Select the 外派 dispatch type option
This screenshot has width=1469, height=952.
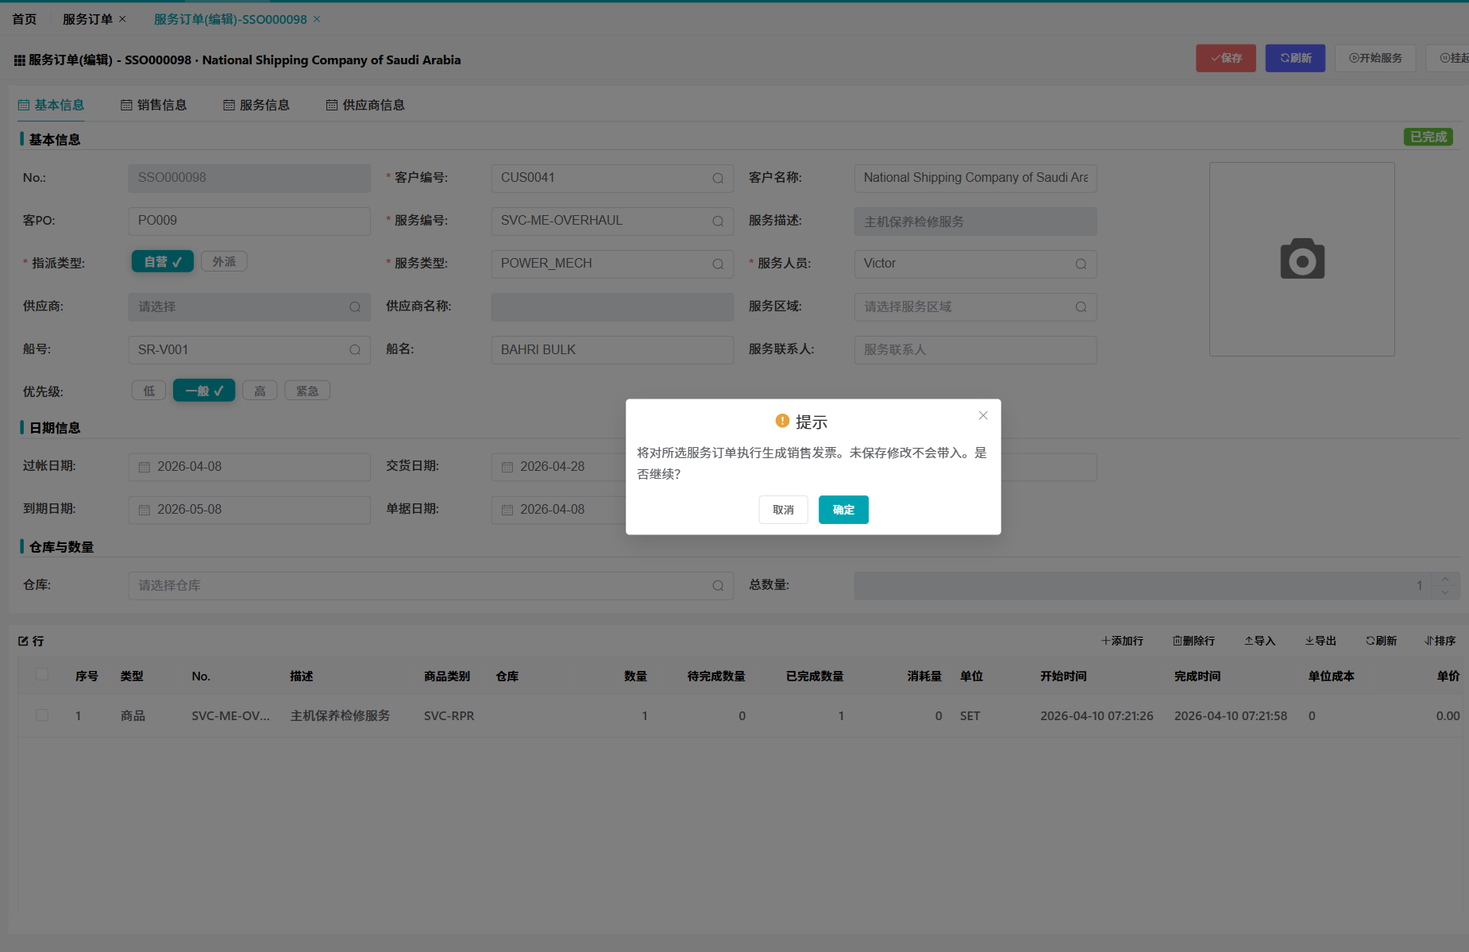tap(224, 261)
